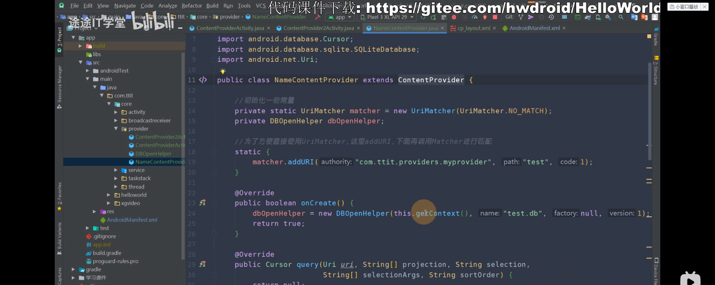Screen dimensions: 715x285
Task: Open the Build menu
Action: click(212, 6)
